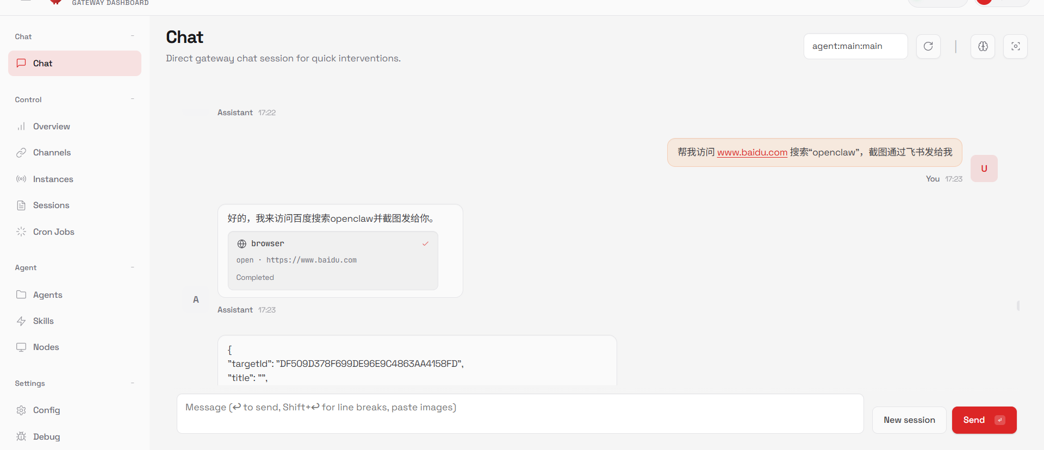1044x450 pixels.
Task: Open the Debug page label
Action: coord(47,437)
